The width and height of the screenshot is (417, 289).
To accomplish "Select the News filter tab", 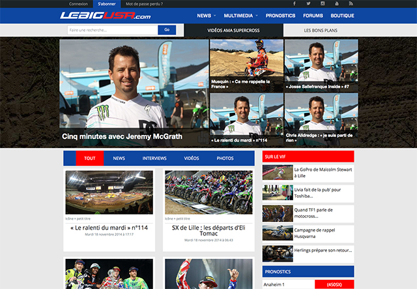I will 119,159.
